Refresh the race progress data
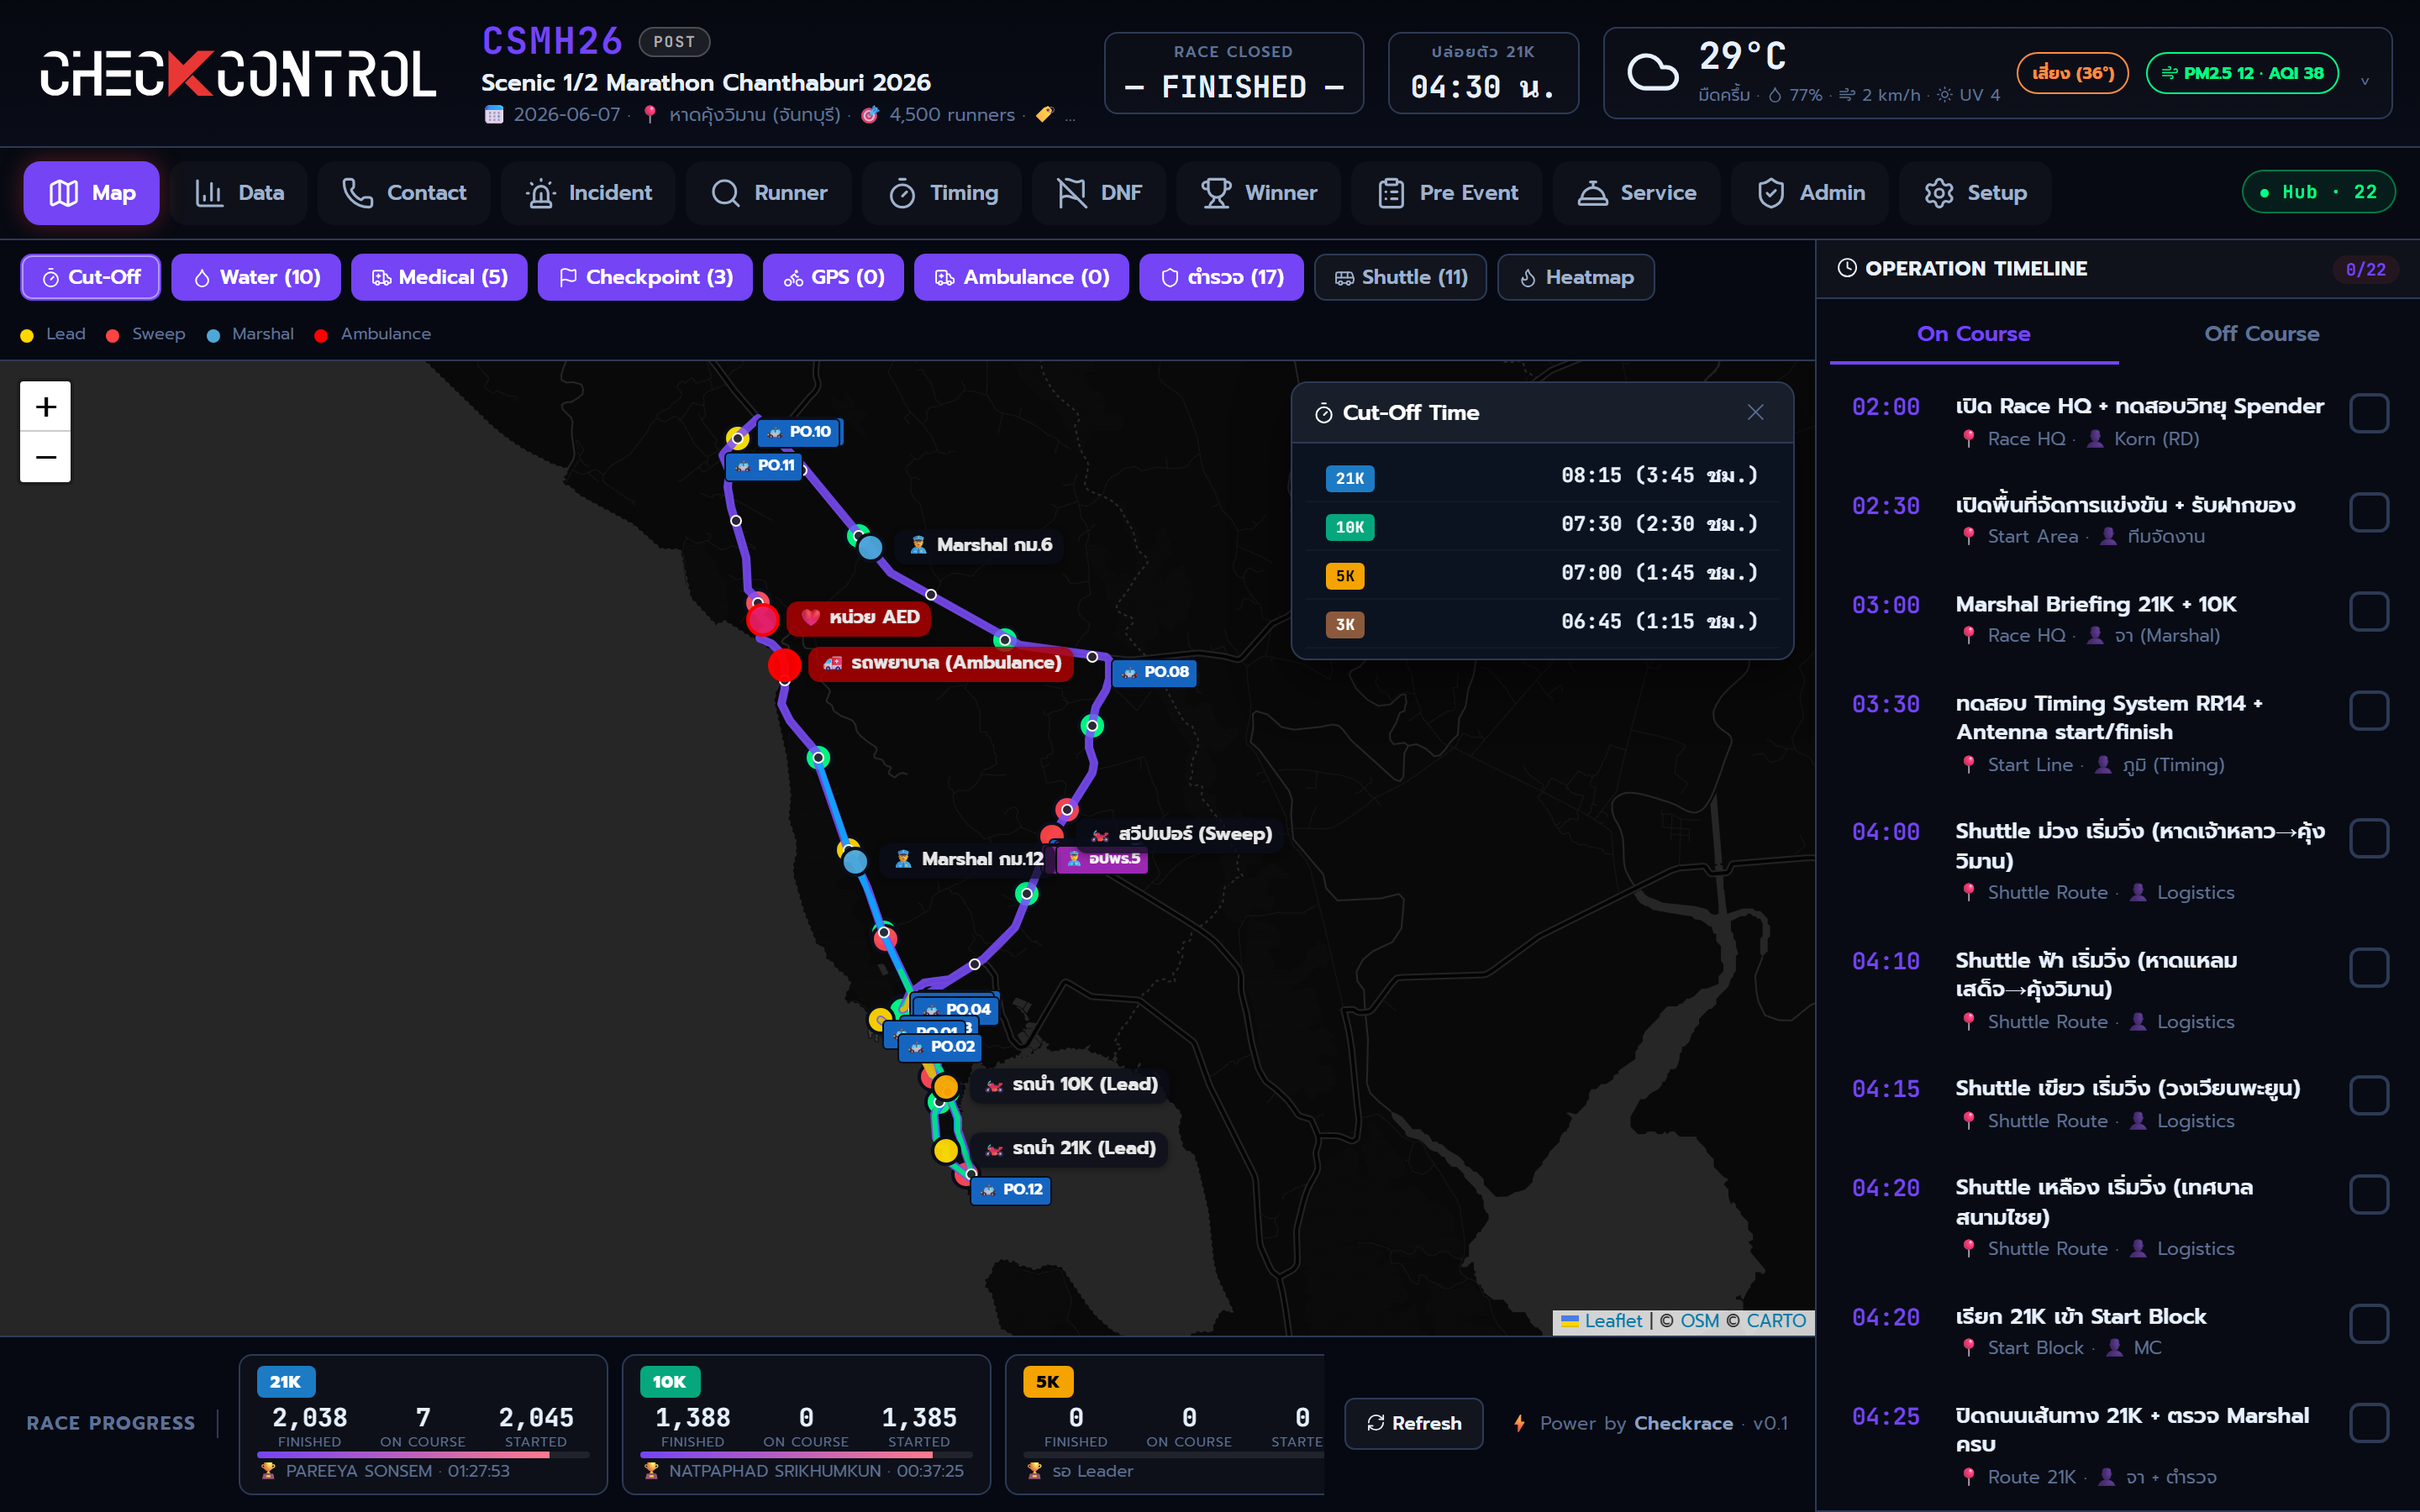This screenshot has width=2420, height=1512. click(1413, 1423)
